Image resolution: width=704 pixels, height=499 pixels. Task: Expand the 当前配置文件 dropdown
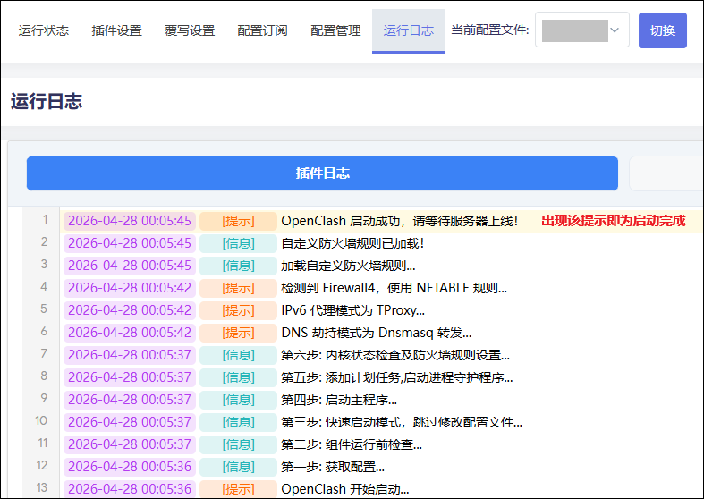pos(581,30)
